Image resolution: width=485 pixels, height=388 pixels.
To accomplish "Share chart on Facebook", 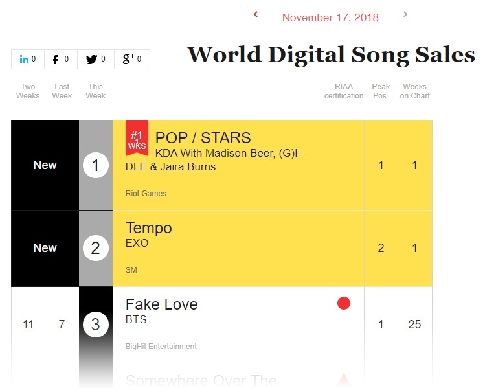I will [61, 60].
